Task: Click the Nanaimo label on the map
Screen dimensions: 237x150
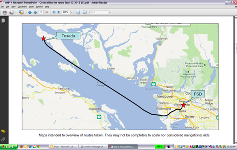Action: click(x=95, y=109)
